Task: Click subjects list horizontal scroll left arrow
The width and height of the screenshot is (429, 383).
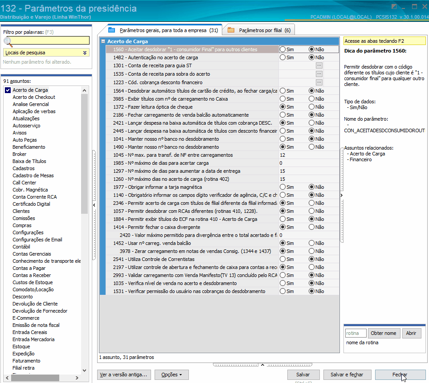Action: 7,378
